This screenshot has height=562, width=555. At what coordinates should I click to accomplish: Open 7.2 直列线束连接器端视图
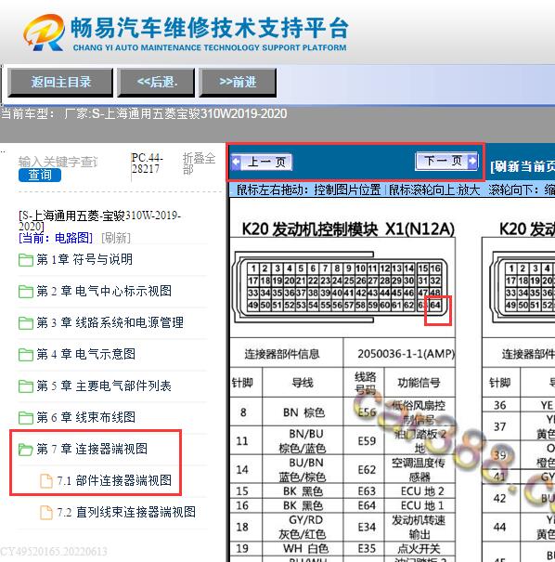coord(126,512)
